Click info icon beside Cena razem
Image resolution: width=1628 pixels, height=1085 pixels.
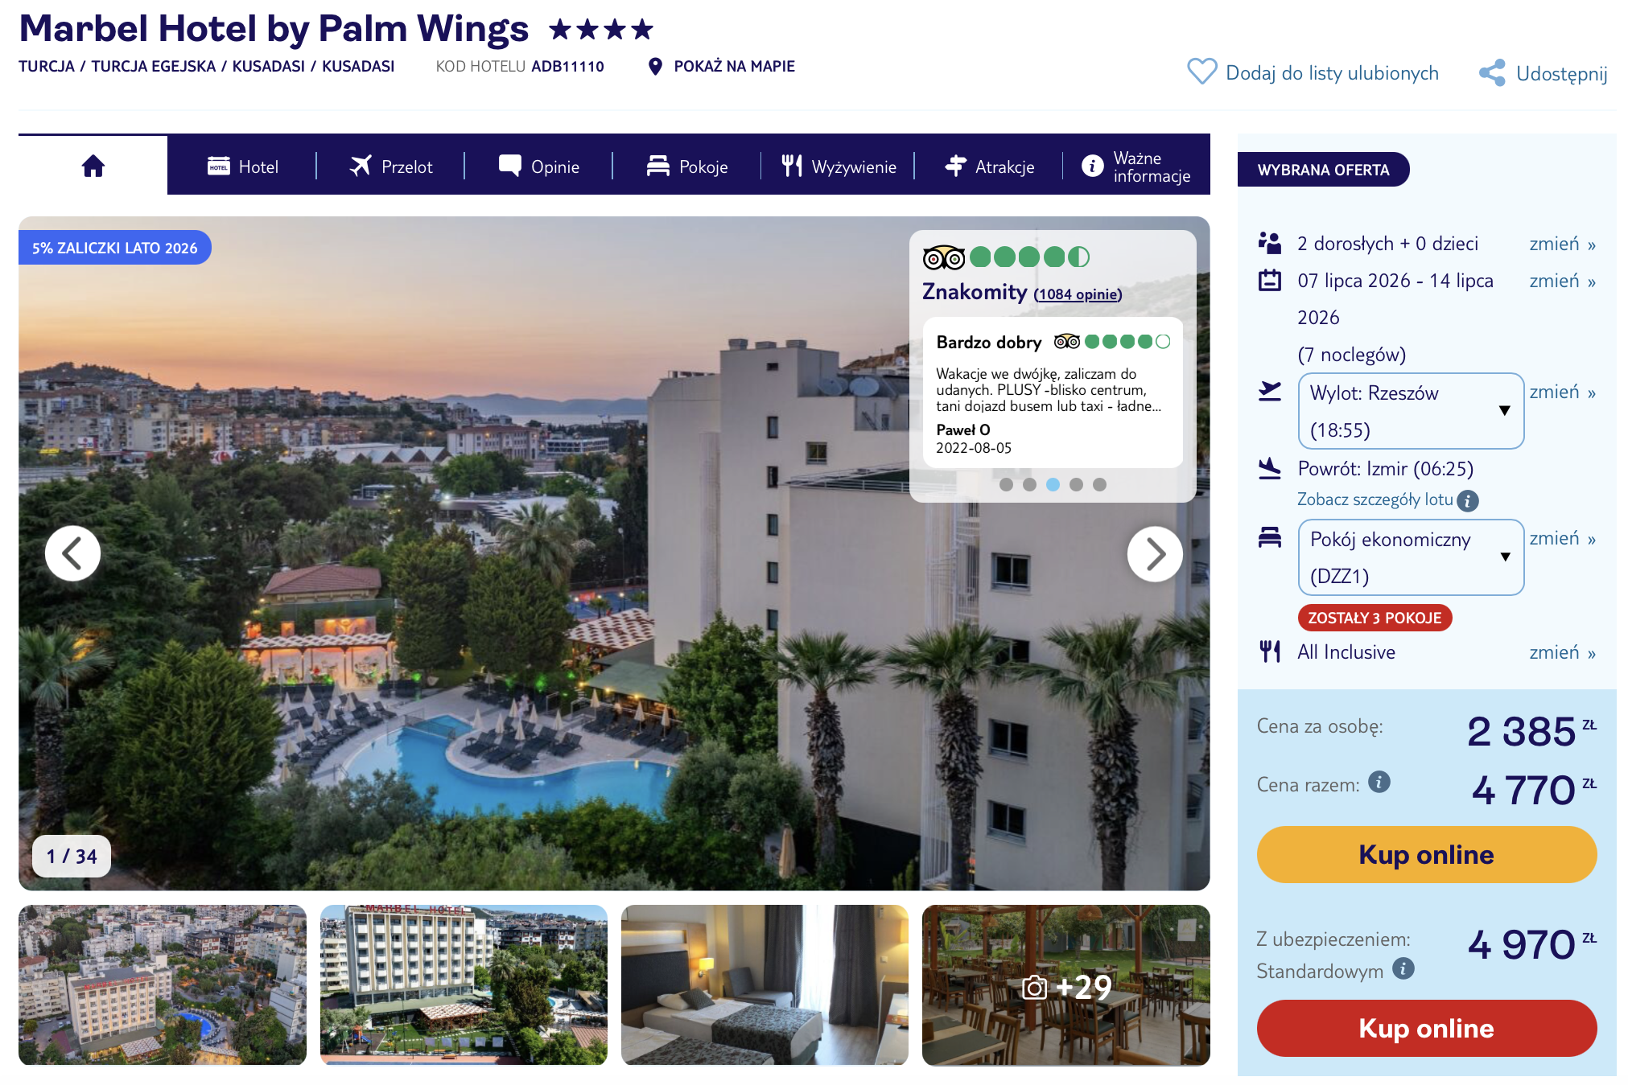tap(1379, 782)
